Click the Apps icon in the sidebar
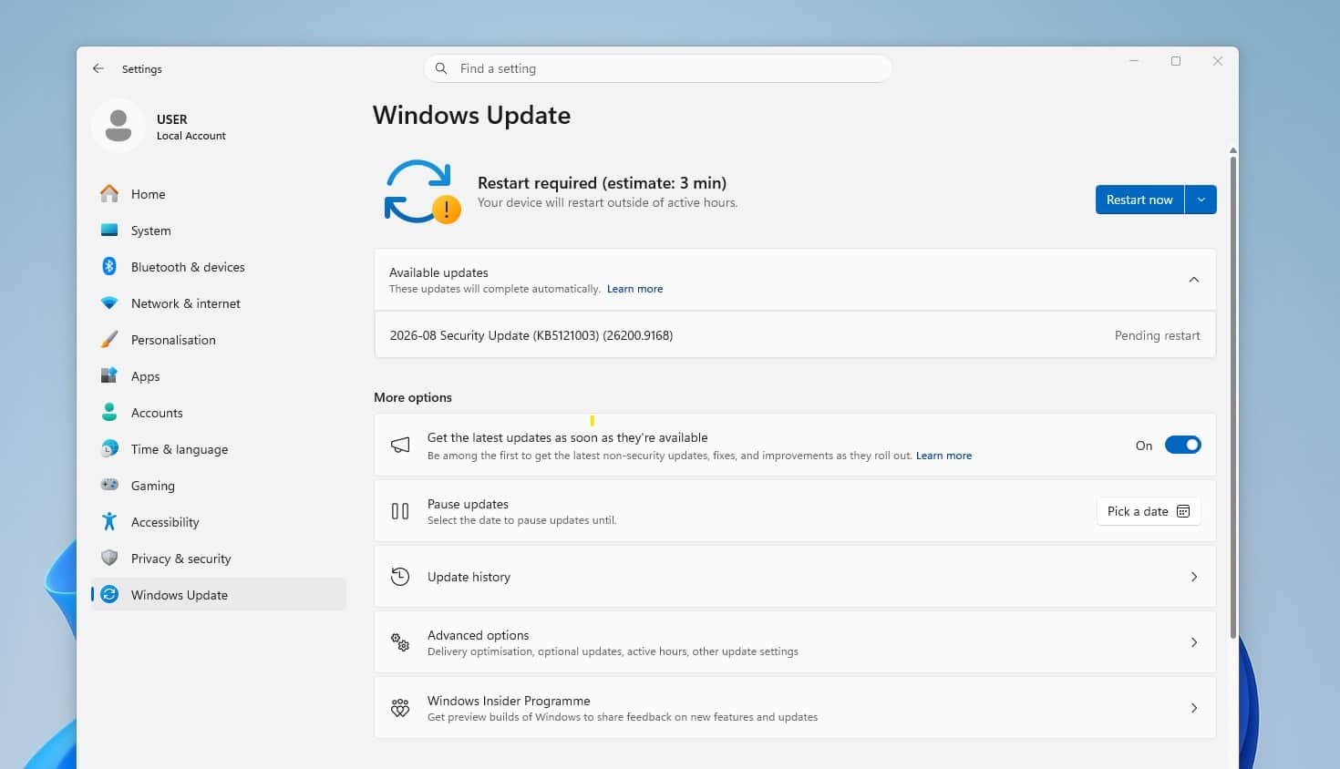 click(109, 375)
